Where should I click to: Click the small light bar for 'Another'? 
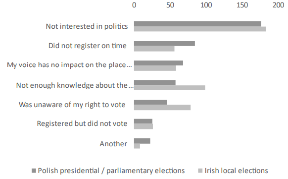(137, 146)
